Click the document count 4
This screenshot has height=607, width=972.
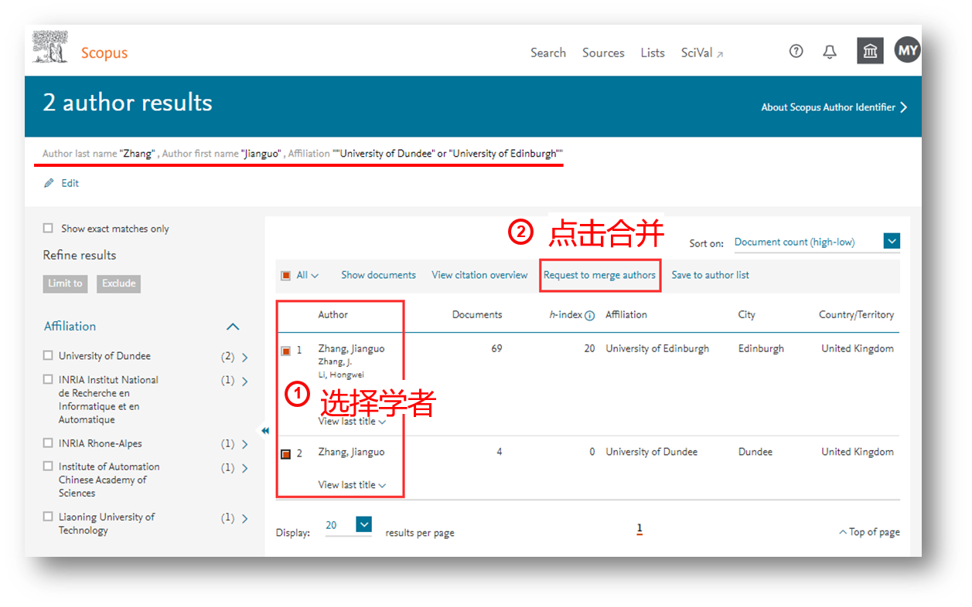click(x=500, y=453)
